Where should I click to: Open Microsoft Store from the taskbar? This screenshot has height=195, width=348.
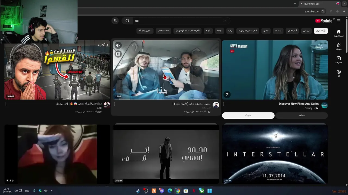point(186,191)
